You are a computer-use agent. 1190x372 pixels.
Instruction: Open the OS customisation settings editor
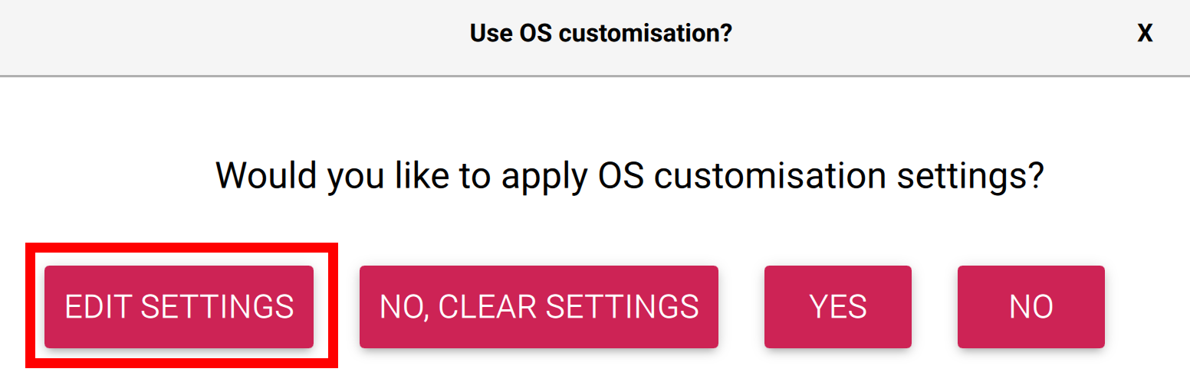click(179, 307)
